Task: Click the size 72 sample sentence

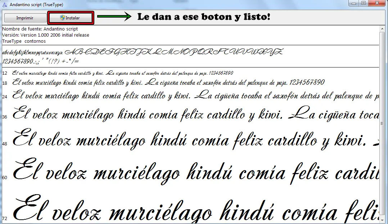Action: [x=195, y=209]
